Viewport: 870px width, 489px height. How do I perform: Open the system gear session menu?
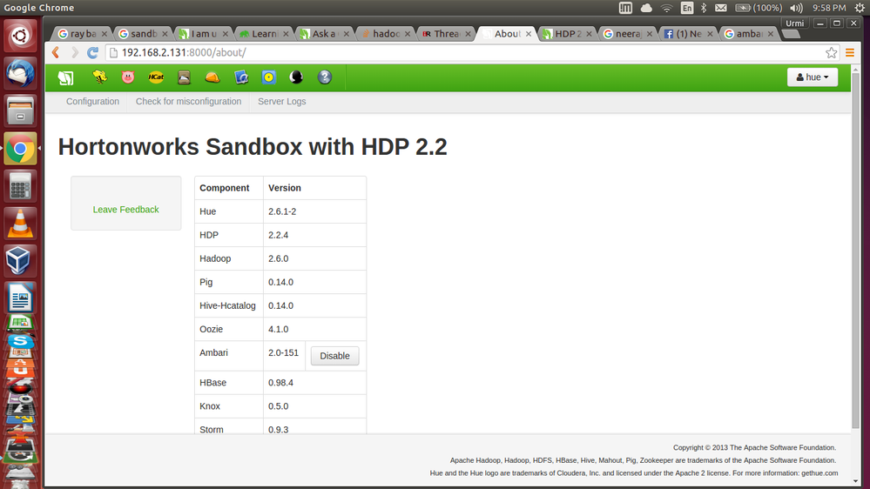pyautogui.click(x=860, y=8)
